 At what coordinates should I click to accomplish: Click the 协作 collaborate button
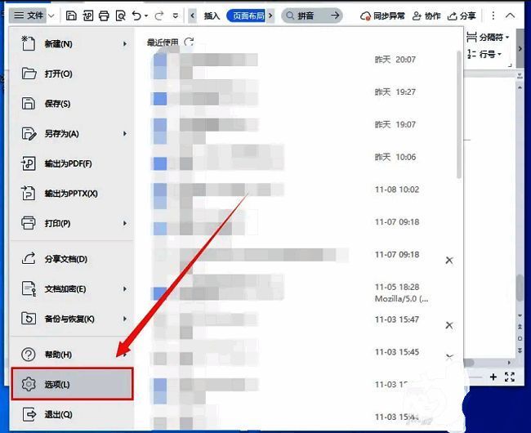point(426,16)
